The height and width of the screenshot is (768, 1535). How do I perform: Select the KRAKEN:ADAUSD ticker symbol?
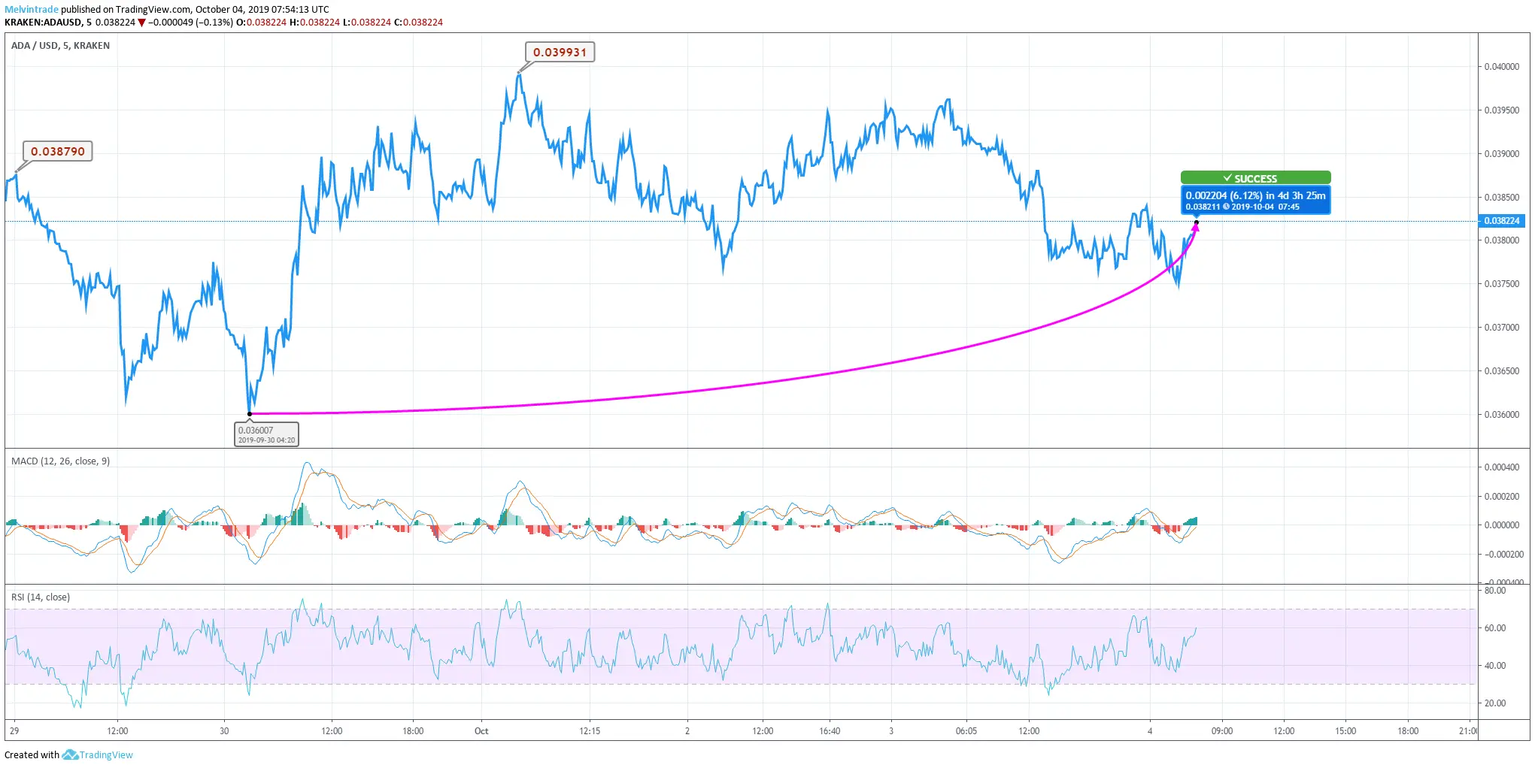pos(50,23)
